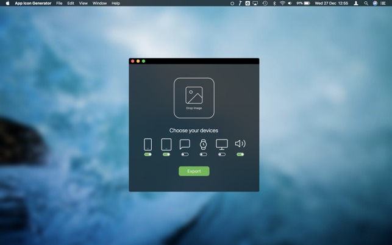Click the iPhone device icon

[148, 144]
